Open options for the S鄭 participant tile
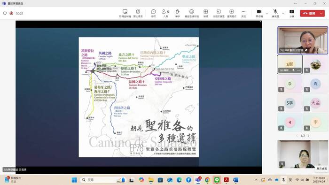Screen dimensions: 329x185 point(298,70)
